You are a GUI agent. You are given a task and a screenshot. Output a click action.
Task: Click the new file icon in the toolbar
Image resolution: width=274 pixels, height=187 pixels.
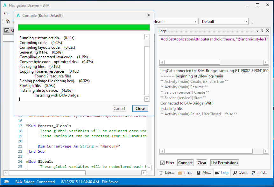[8, 21]
